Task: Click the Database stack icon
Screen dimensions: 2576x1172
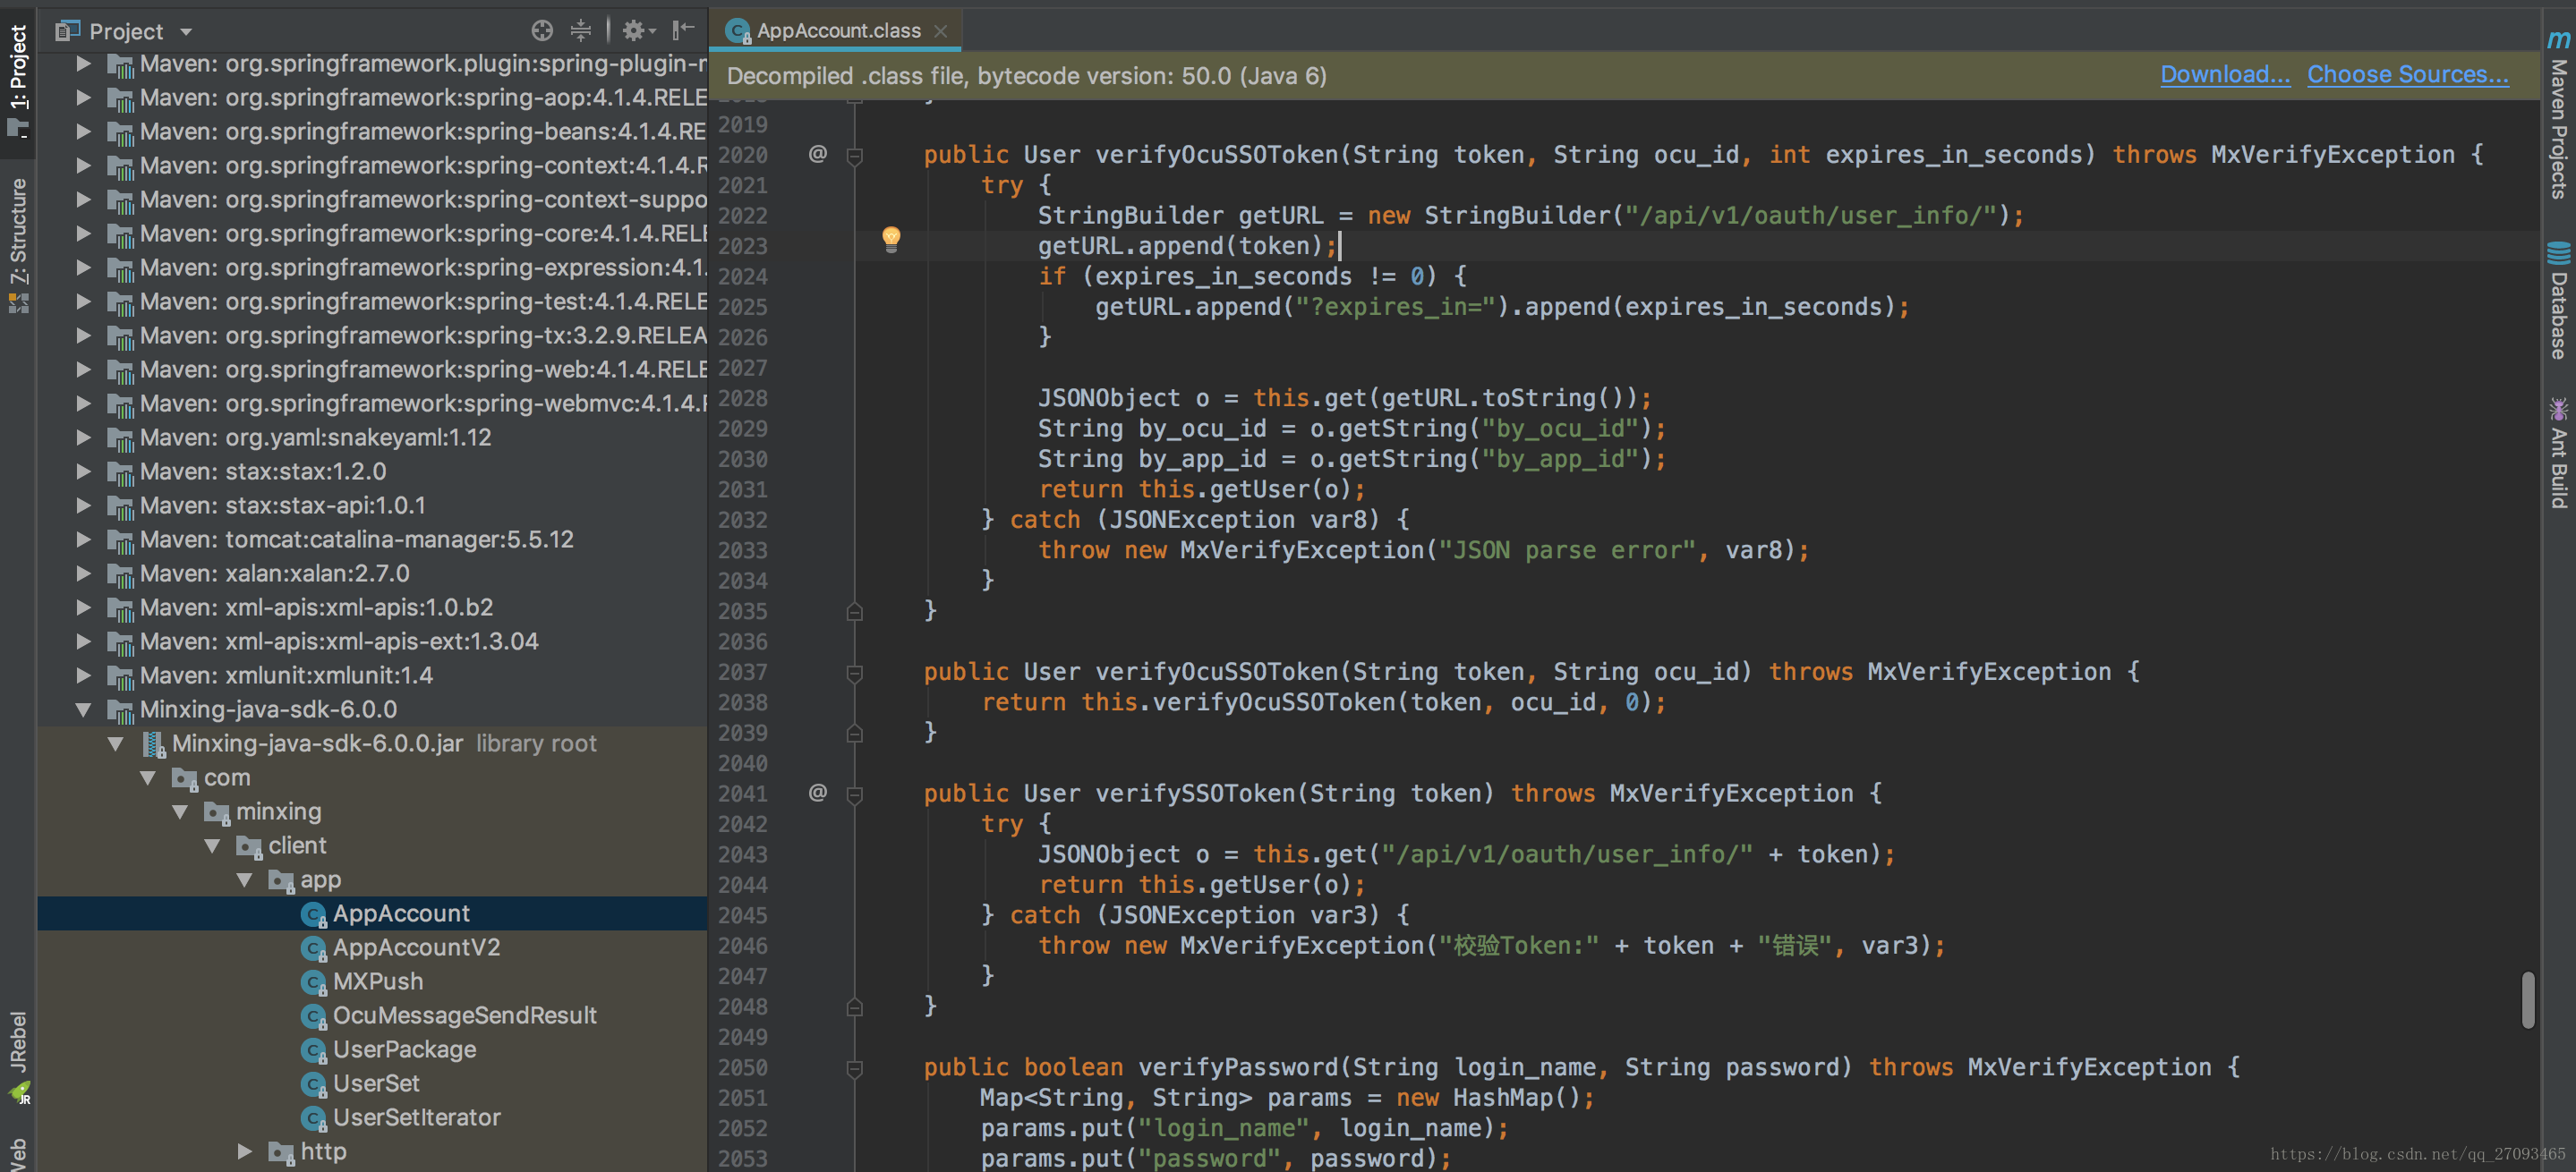Action: click(x=2558, y=254)
